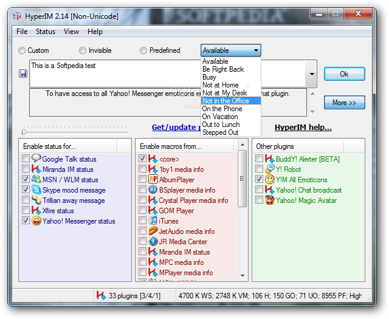The width and height of the screenshot is (389, 319).
Task: Choose Stepped Out from dropdown list
Action: (x=231, y=132)
